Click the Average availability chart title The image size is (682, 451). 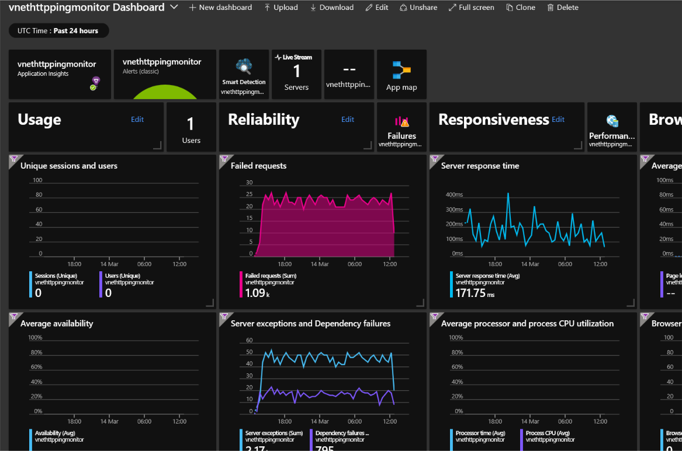(57, 323)
